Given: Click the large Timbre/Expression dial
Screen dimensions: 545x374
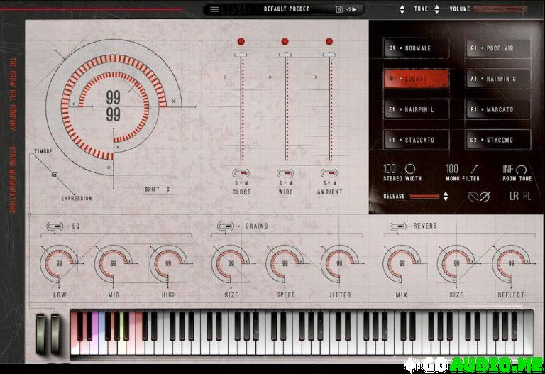Looking at the screenshot, I should pyautogui.click(x=114, y=106).
